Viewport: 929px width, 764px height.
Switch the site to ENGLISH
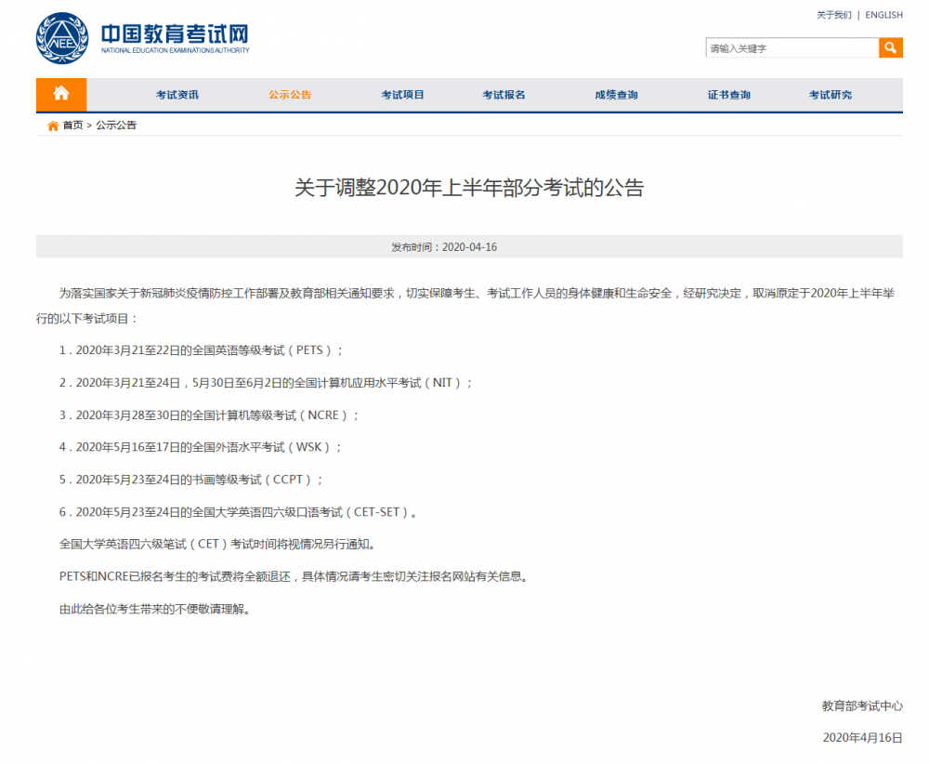coord(883,15)
